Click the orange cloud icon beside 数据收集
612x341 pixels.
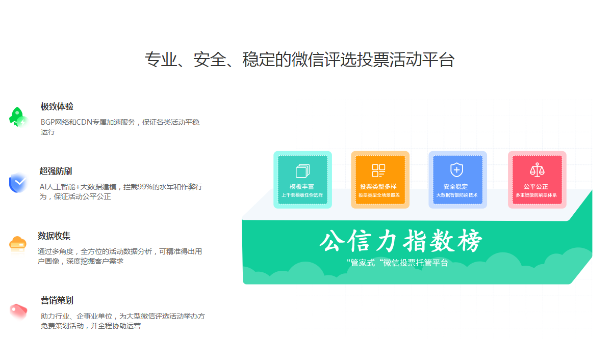click(18, 245)
